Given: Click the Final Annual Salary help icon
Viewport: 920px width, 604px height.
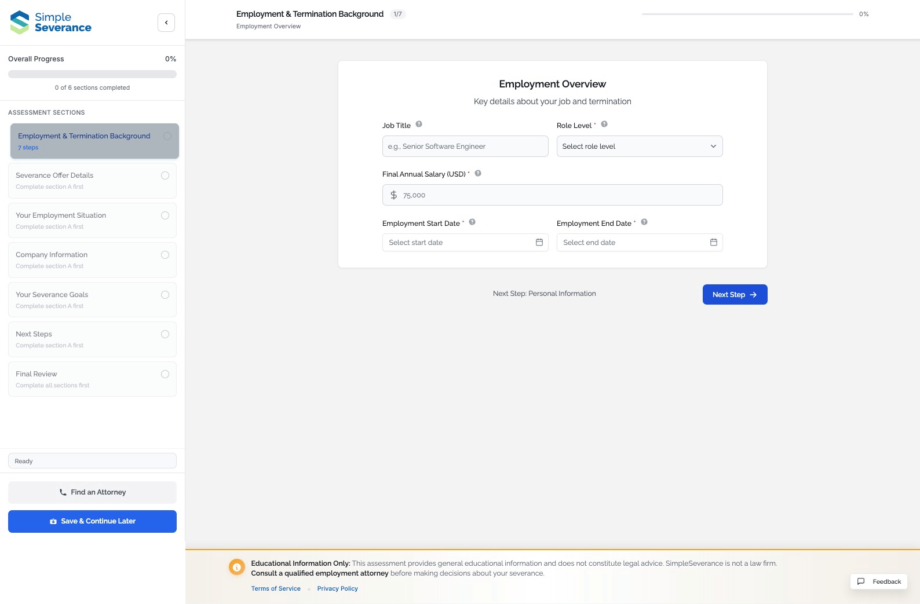Looking at the screenshot, I should tap(478, 173).
